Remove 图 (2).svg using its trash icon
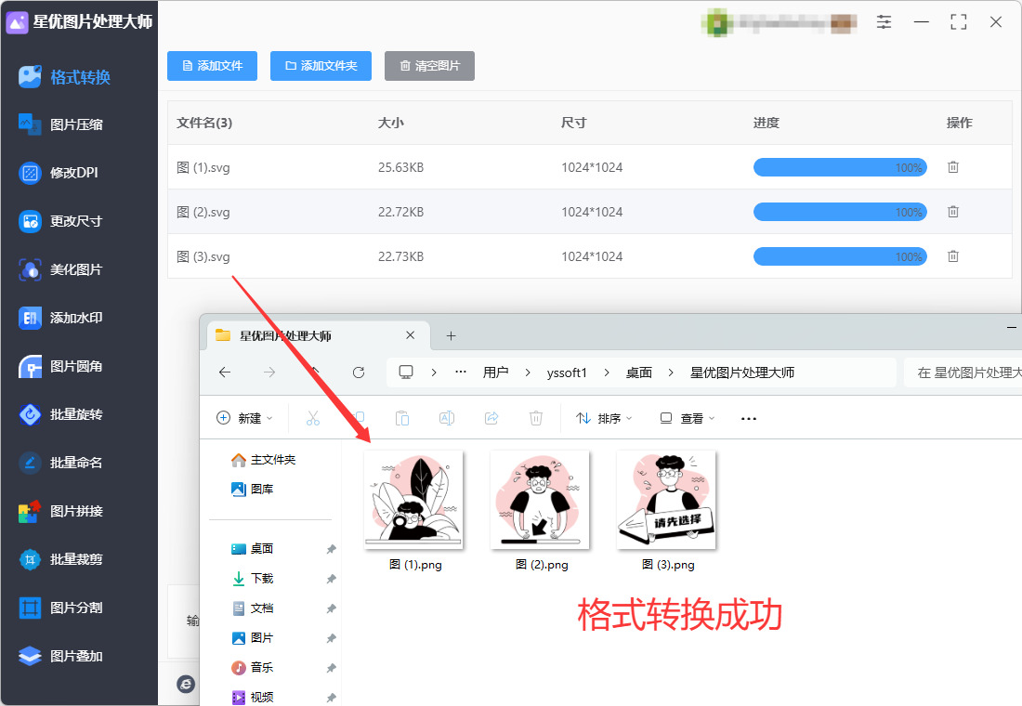Screen dimensions: 1022x706 pos(953,212)
